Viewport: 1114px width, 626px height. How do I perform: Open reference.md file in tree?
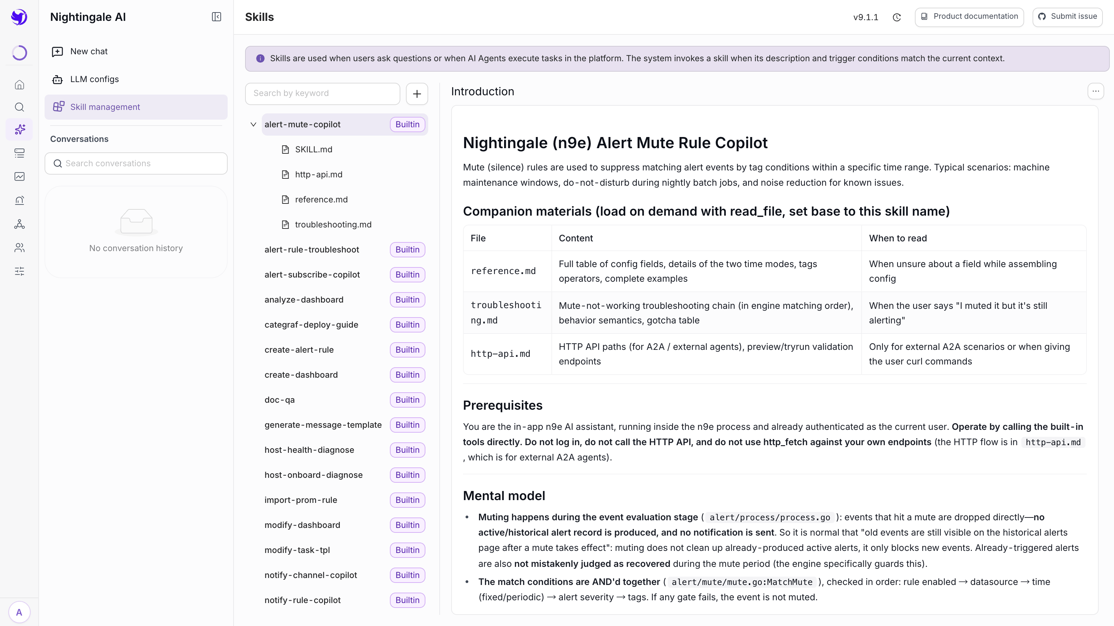(x=321, y=200)
